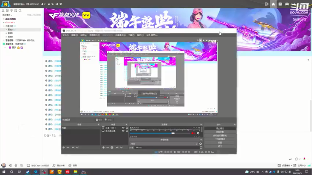Open the OBS transition type dropdown
Image resolution: width=312 pixels, height=175 pixels.
pos(164,143)
